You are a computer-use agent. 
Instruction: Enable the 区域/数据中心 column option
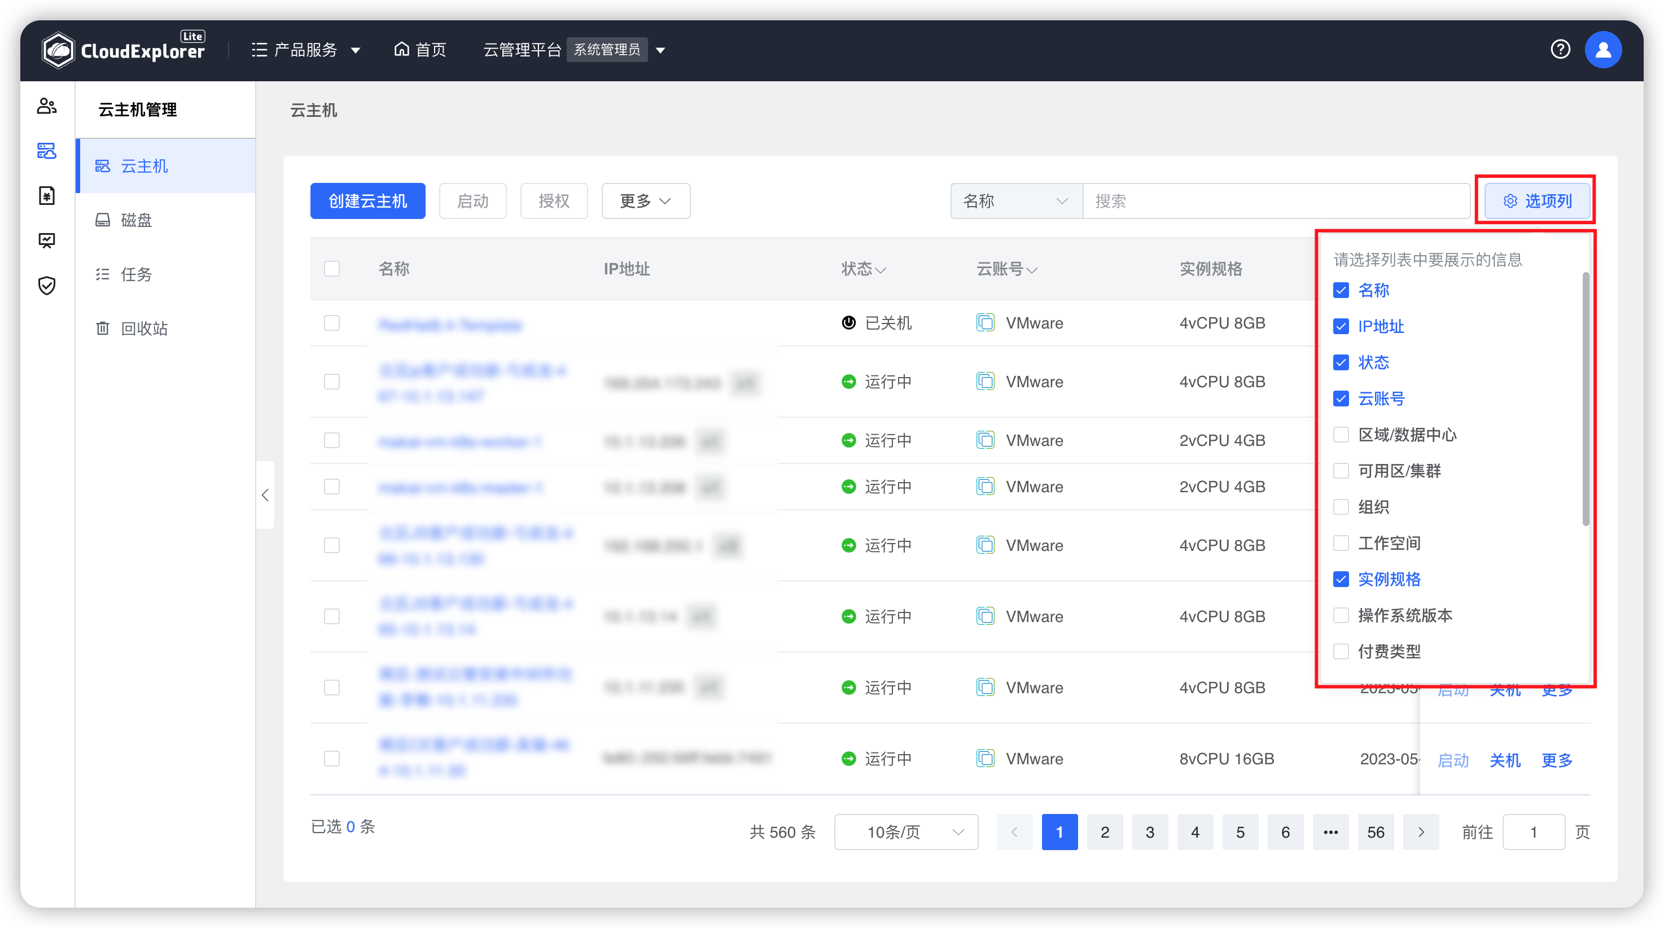pyautogui.click(x=1341, y=435)
